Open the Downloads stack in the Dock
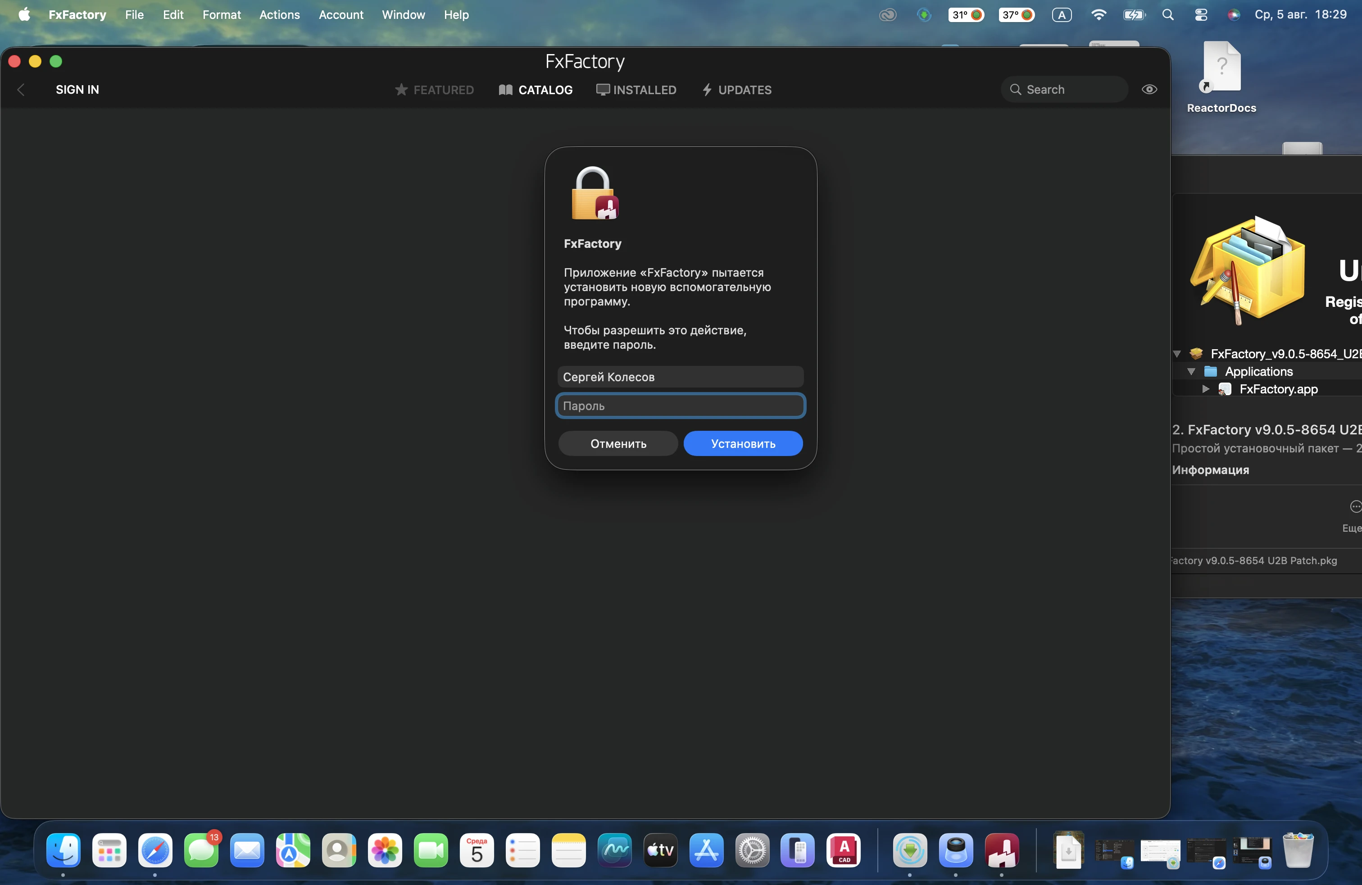The height and width of the screenshot is (885, 1362). pos(1068,850)
